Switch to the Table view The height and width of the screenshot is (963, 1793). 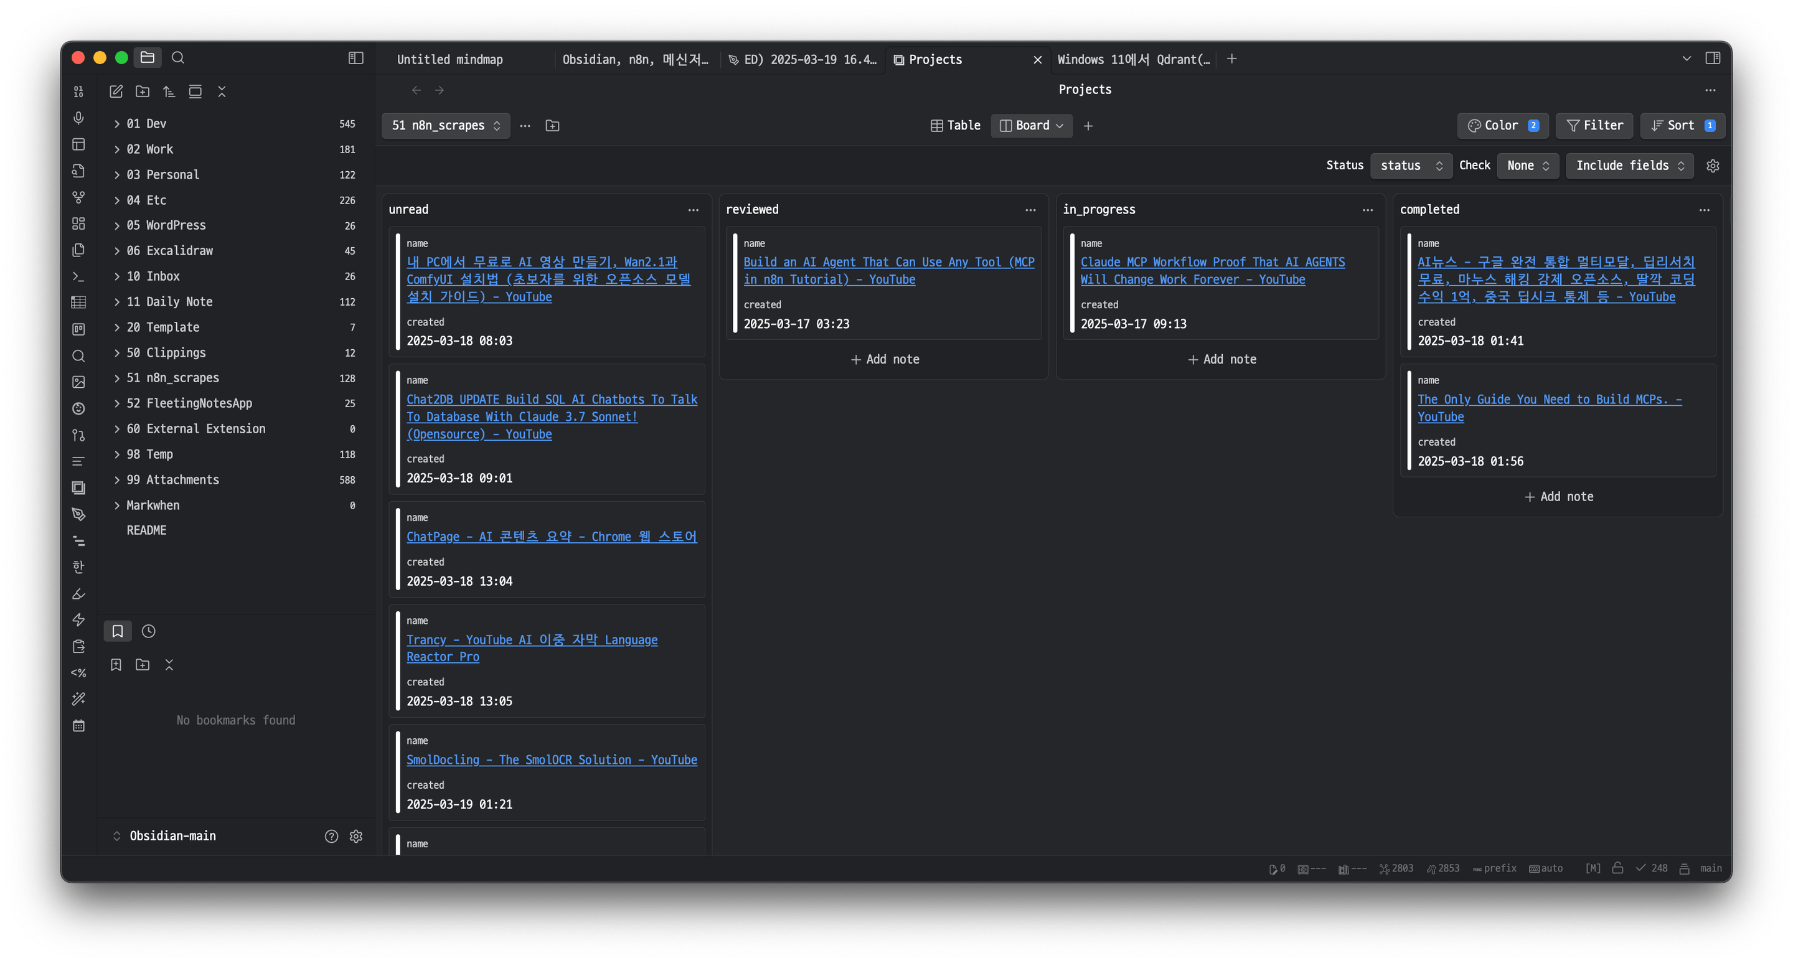coord(956,125)
